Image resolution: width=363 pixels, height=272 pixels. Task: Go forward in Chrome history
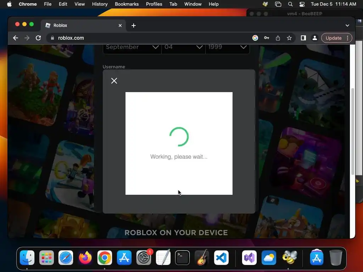[27, 38]
